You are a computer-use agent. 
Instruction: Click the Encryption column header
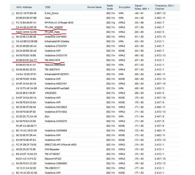[x=125, y=7]
